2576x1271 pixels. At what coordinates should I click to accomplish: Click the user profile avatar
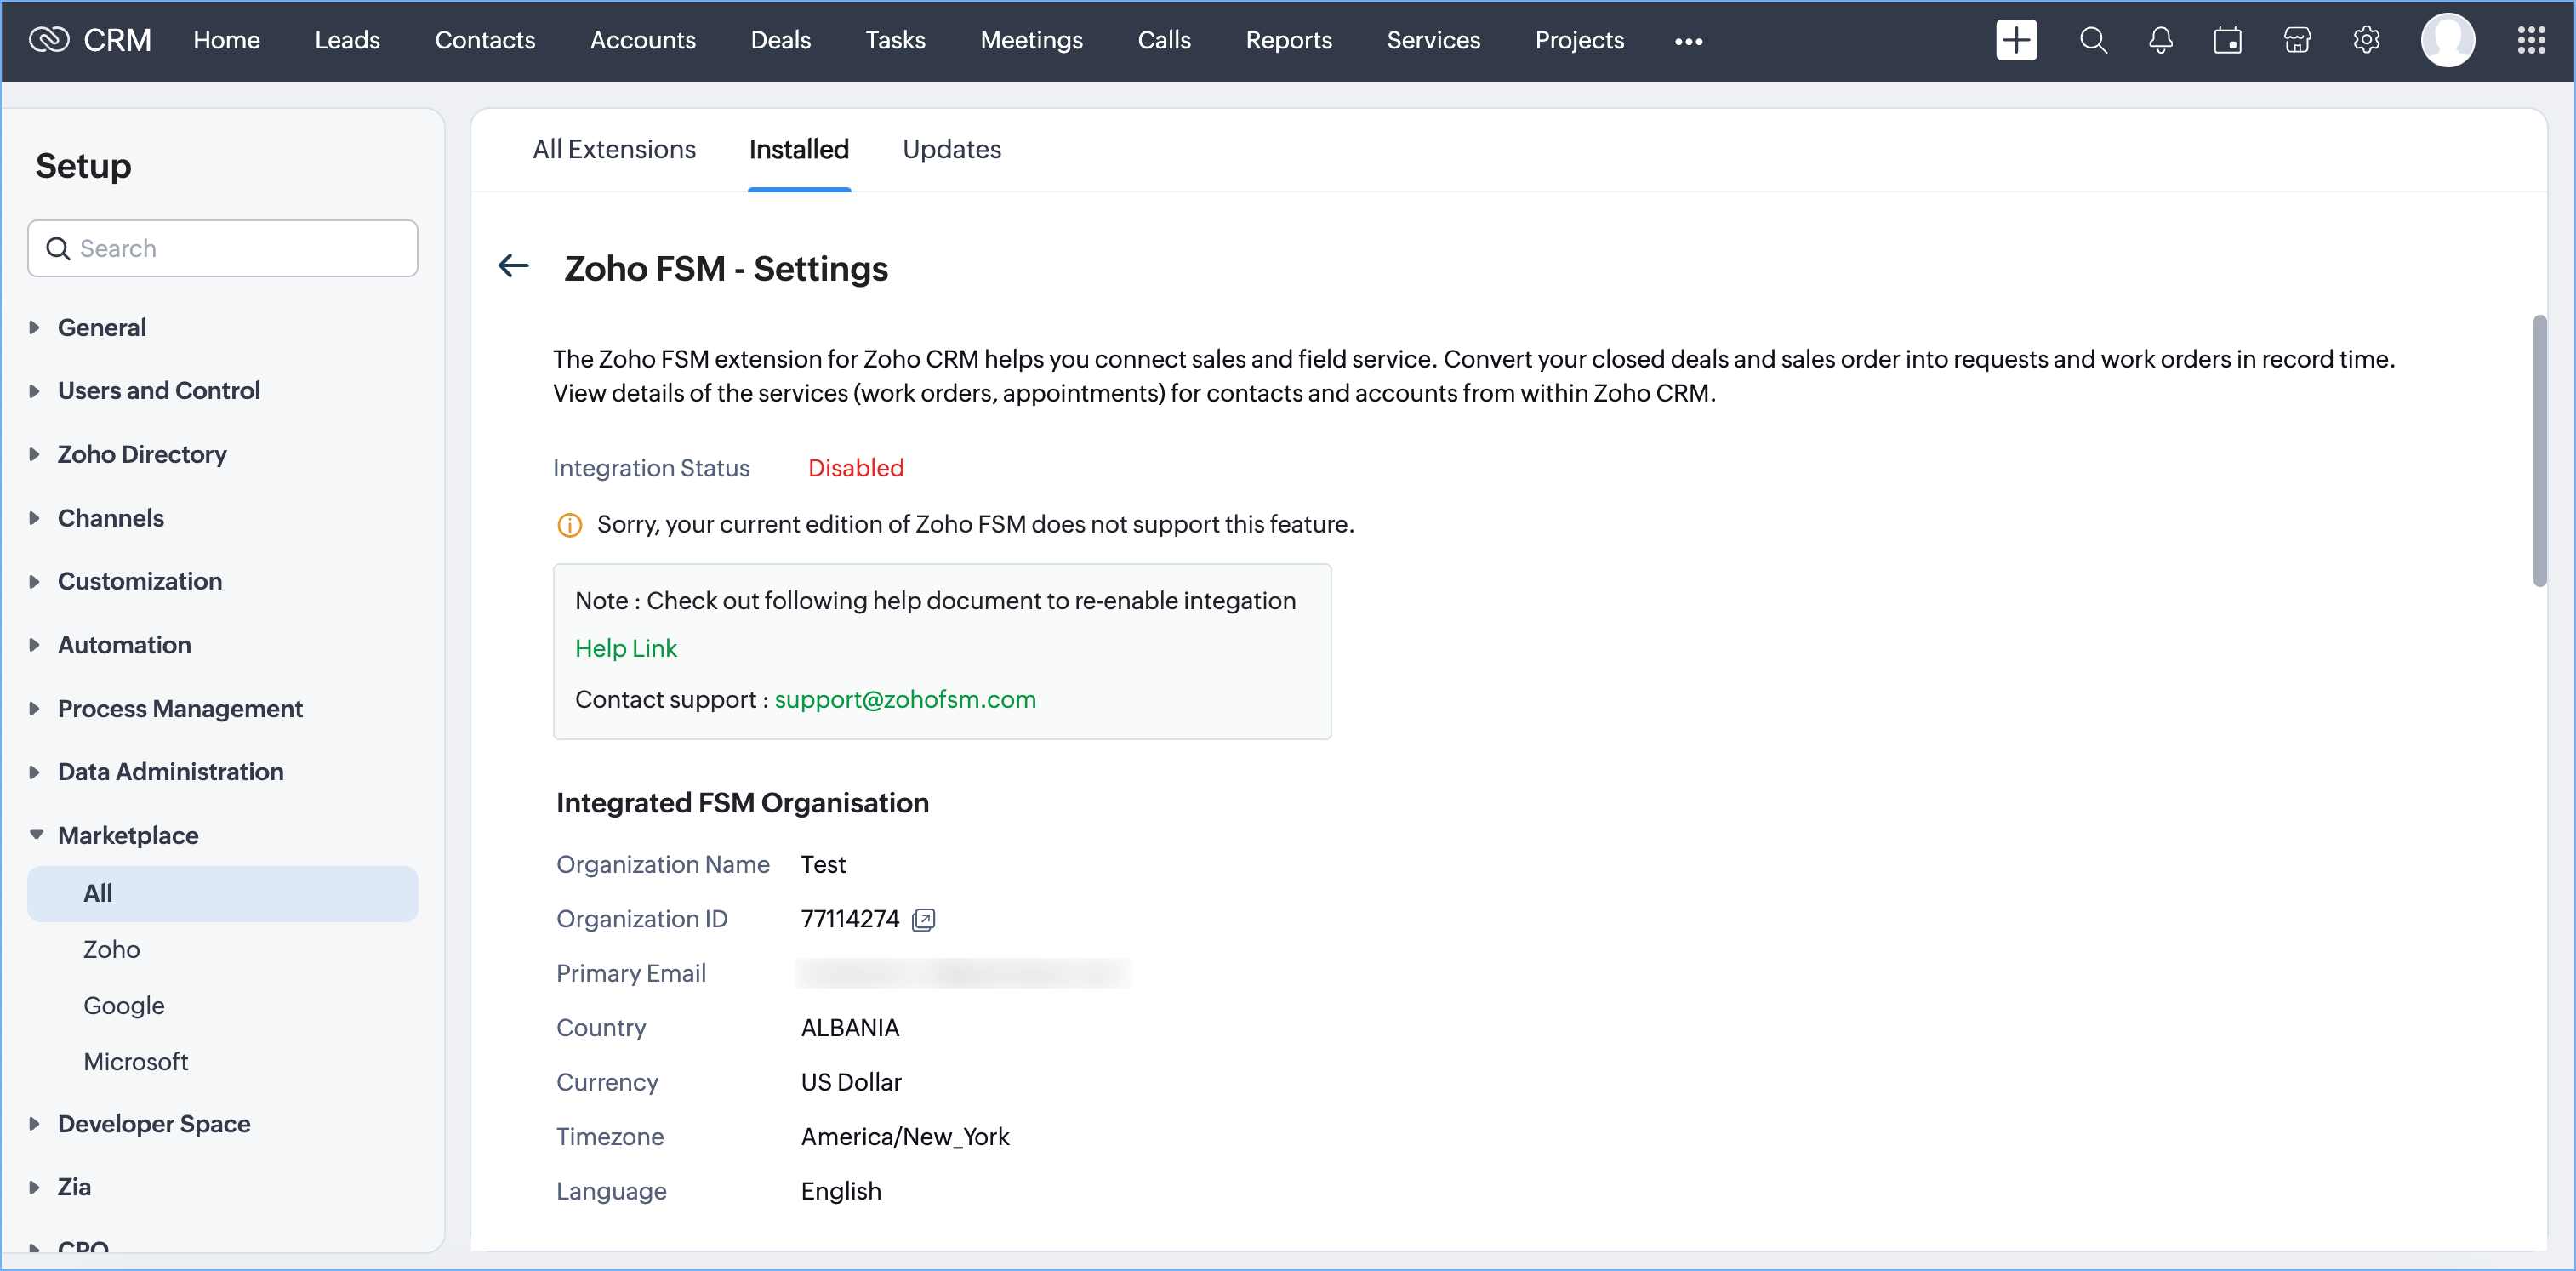[2446, 40]
